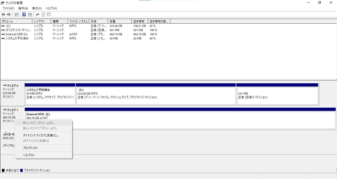The width and height of the screenshot is (337, 179).
Task: Choose ダイナミック ディスクに変換(C)... from context menu
Action: (43, 136)
